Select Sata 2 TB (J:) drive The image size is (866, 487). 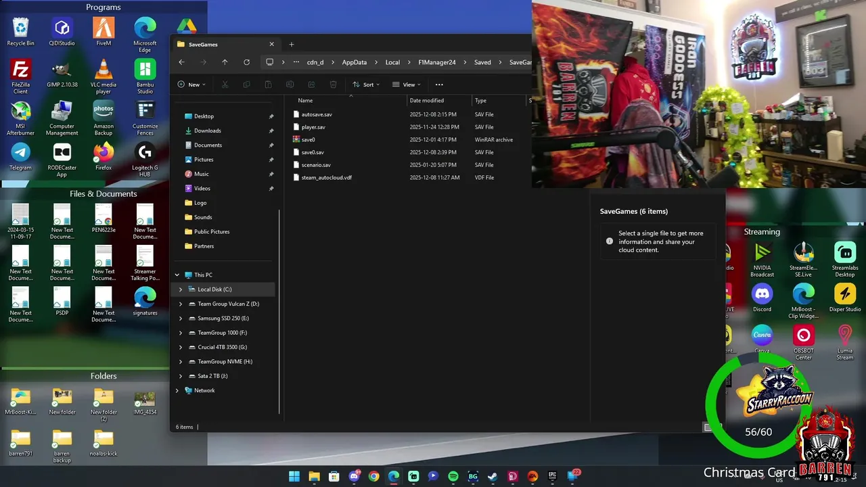click(212, 376)
